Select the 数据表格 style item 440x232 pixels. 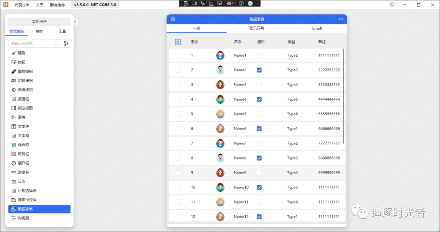[x=39, y=209]
